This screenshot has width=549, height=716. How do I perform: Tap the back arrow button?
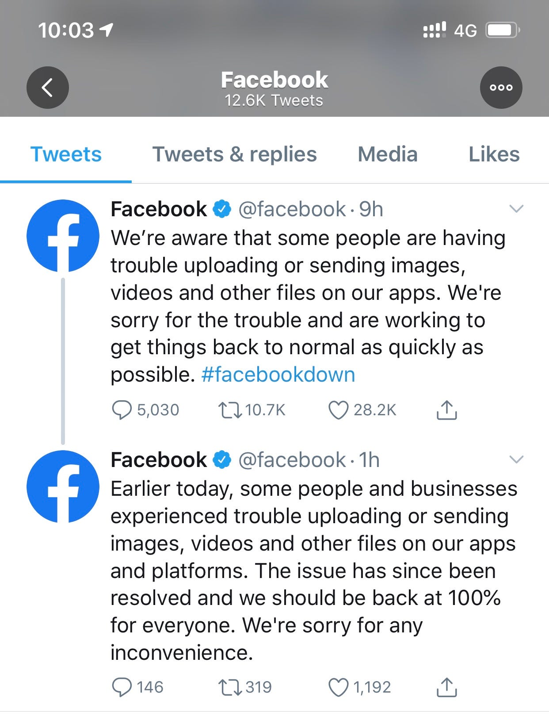coord(48,88)
